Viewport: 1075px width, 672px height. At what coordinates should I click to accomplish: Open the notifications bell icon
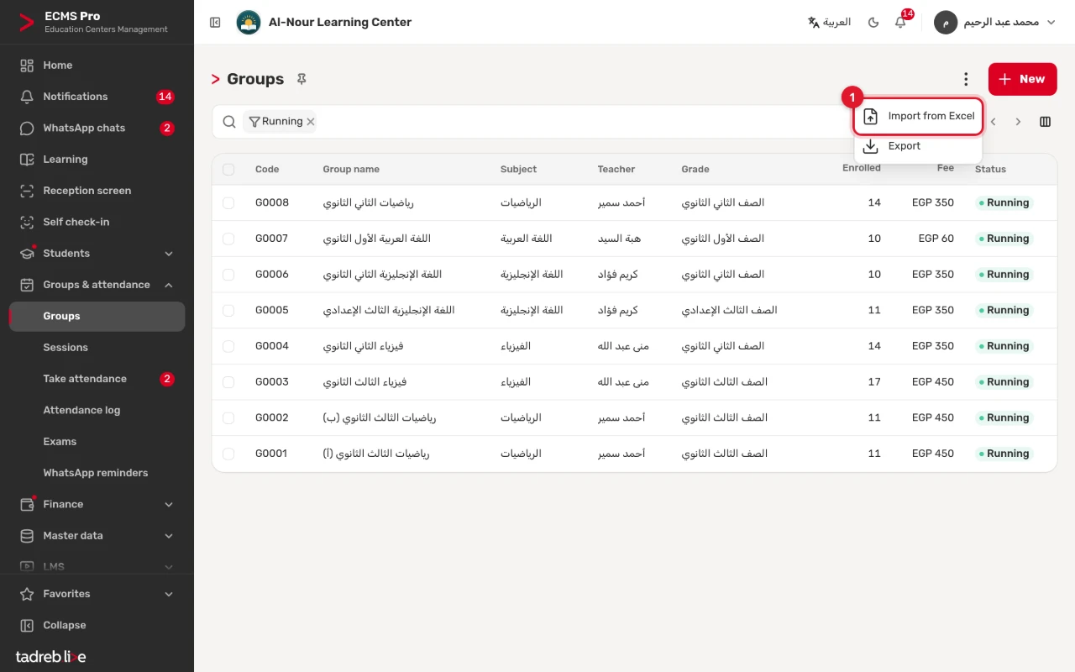click(x=900, y=23)
